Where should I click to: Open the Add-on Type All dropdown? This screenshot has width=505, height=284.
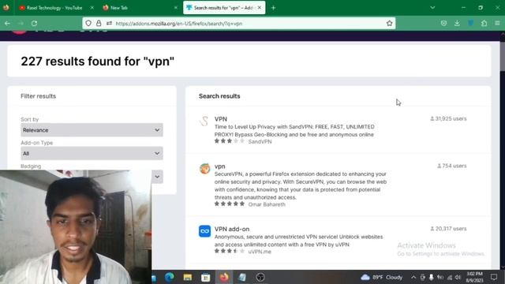coord(92,153)
